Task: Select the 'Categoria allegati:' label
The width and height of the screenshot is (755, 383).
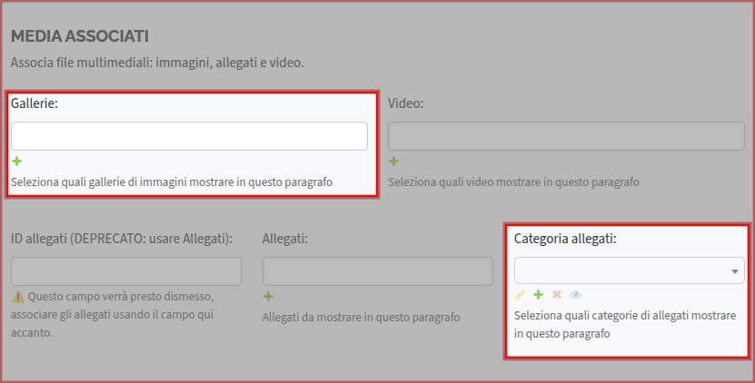Action: pyautogui.click(x=565, y=239)
